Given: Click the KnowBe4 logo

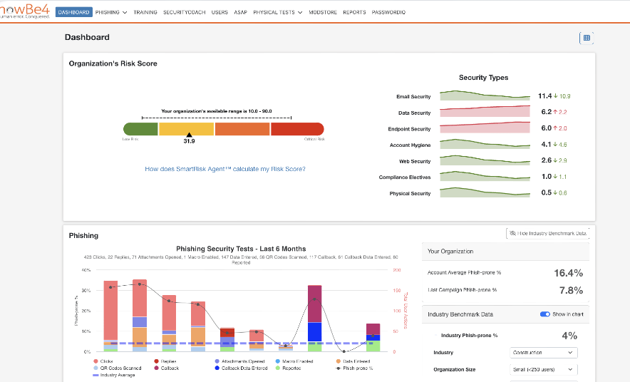Looking at the screenshot, I should [25, 11].
